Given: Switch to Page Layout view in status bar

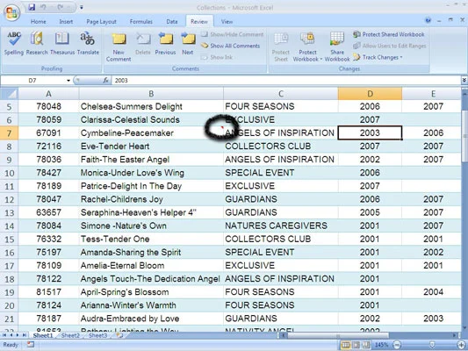Looking at the screenshot, I should point(356,345).
